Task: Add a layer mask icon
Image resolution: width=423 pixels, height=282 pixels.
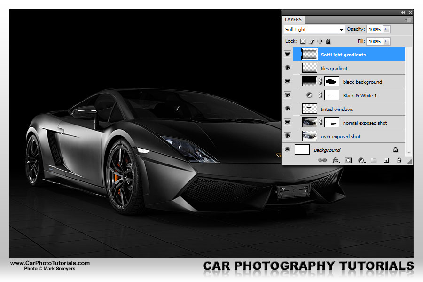Action: coord(348,160)
